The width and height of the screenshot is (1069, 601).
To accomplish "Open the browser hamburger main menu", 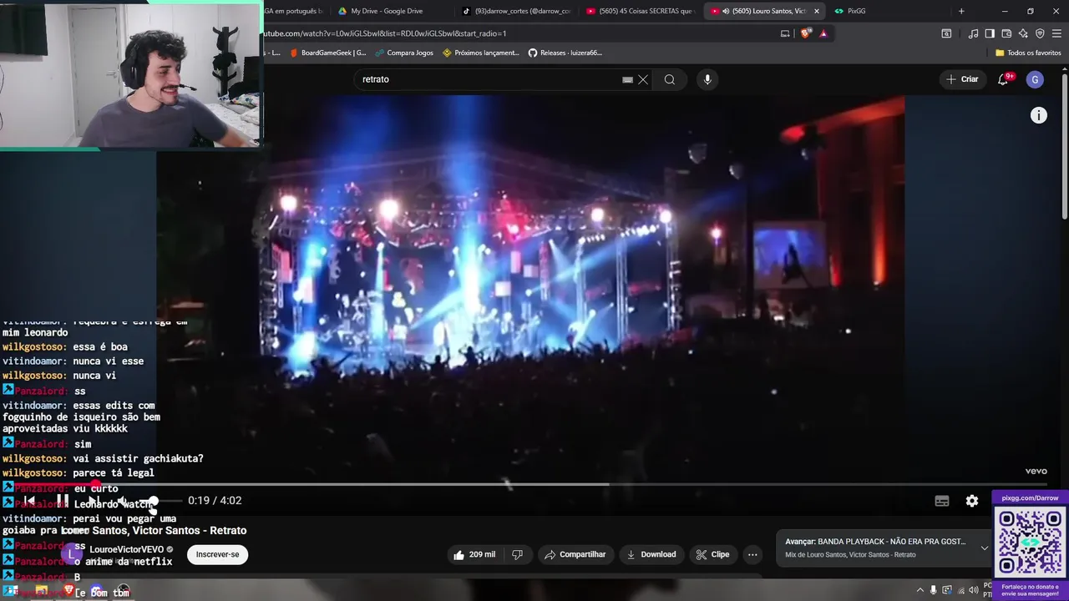I will click(x=1057, y=33).
